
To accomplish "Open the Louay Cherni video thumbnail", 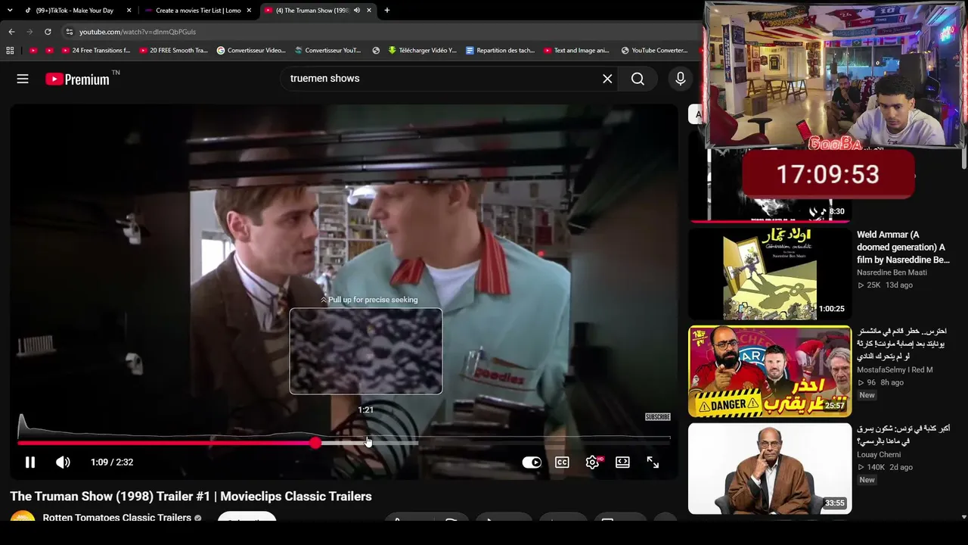I will 770,469.
